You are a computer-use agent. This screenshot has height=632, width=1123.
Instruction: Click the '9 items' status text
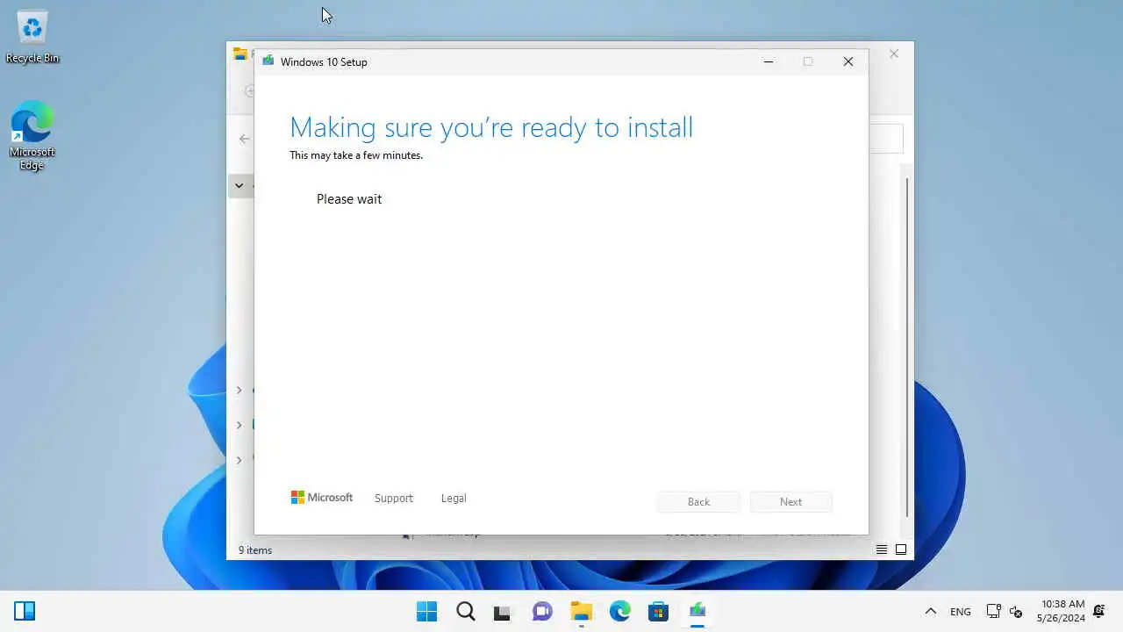(255, 550)
